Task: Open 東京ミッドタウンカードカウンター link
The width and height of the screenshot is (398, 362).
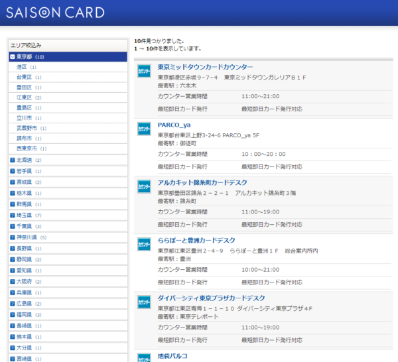Action: [x=205, y=67]
